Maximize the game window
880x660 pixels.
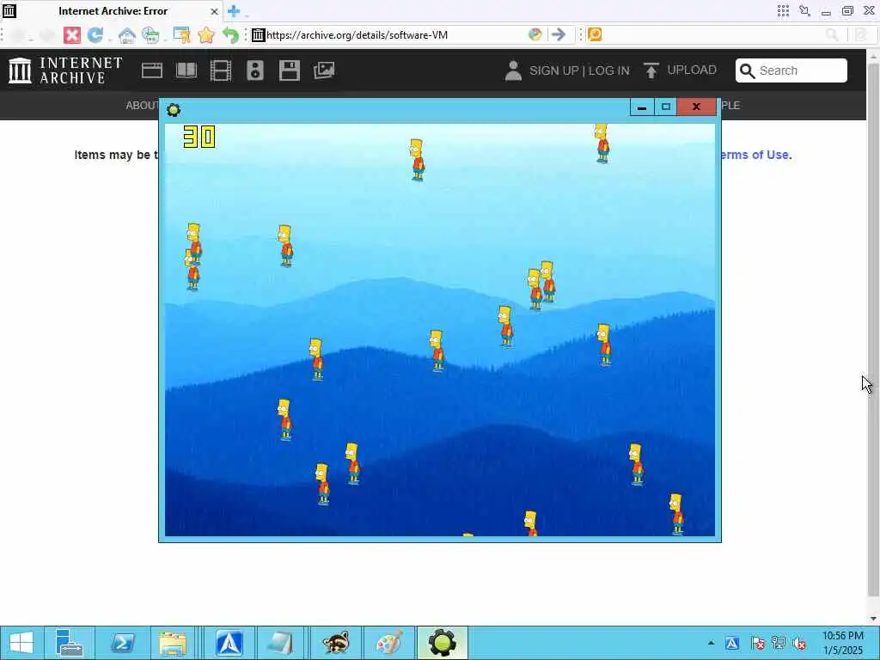coord(666,107)
